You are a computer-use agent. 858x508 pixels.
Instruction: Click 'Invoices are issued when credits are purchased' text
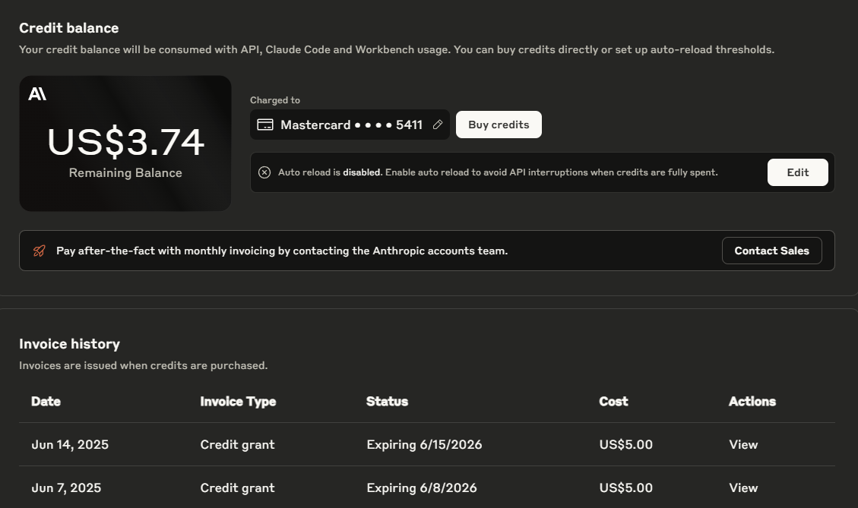pos(144,365)
